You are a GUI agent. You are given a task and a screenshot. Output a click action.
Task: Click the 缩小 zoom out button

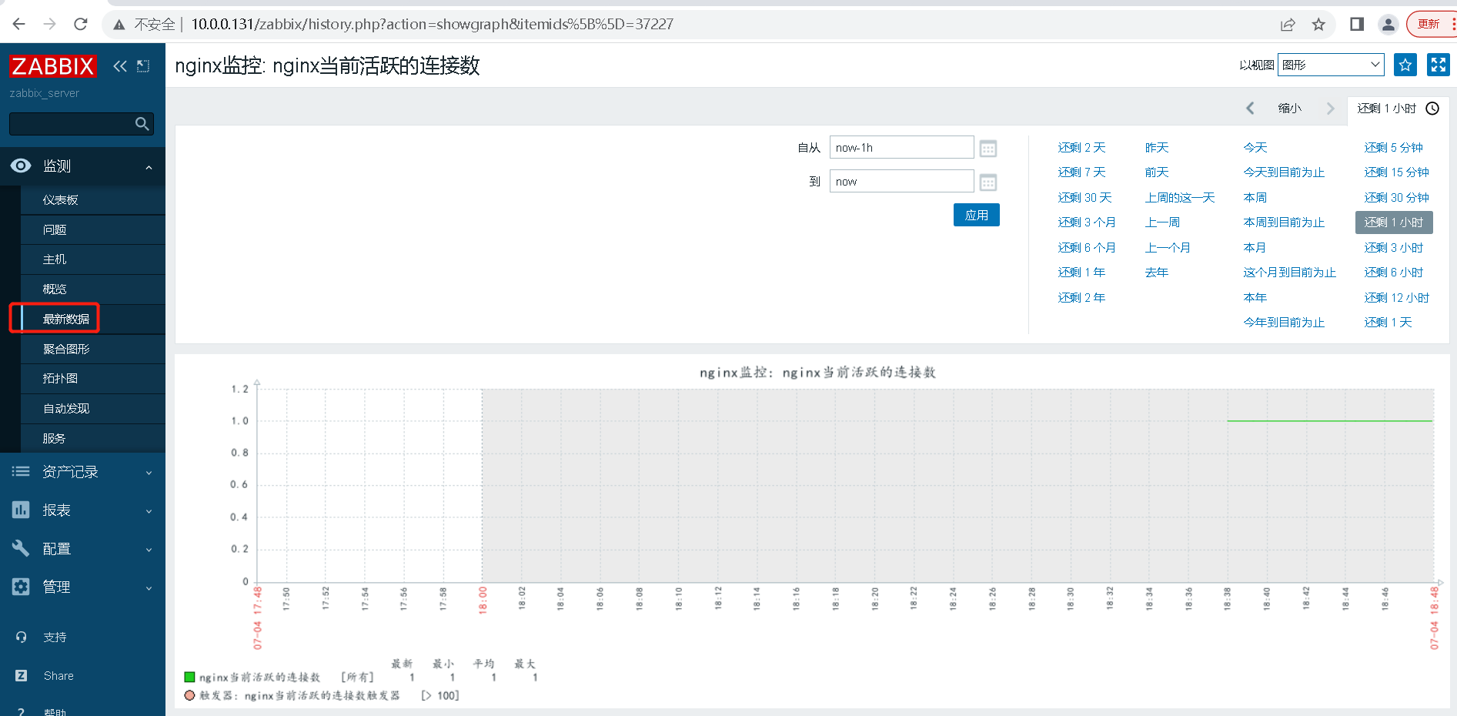pos(1290,109)
